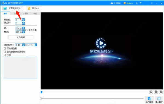Click the hamburger menu icon in title bar

point(152,3)
